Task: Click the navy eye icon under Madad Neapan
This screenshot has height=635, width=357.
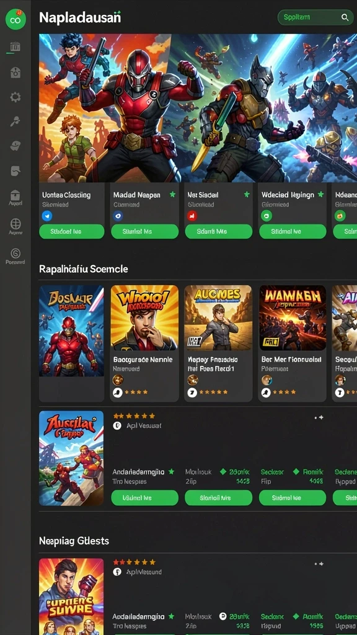Action: click(118, 216)
